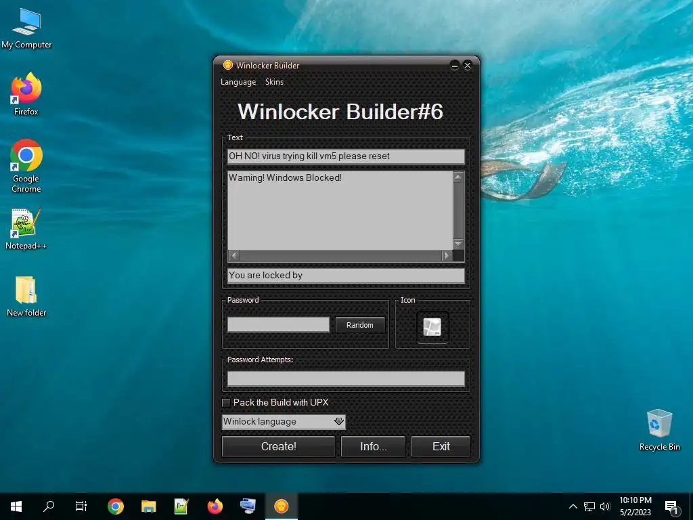
Task: Select the Recycle Bin icon
Action: tap(659, 430)
